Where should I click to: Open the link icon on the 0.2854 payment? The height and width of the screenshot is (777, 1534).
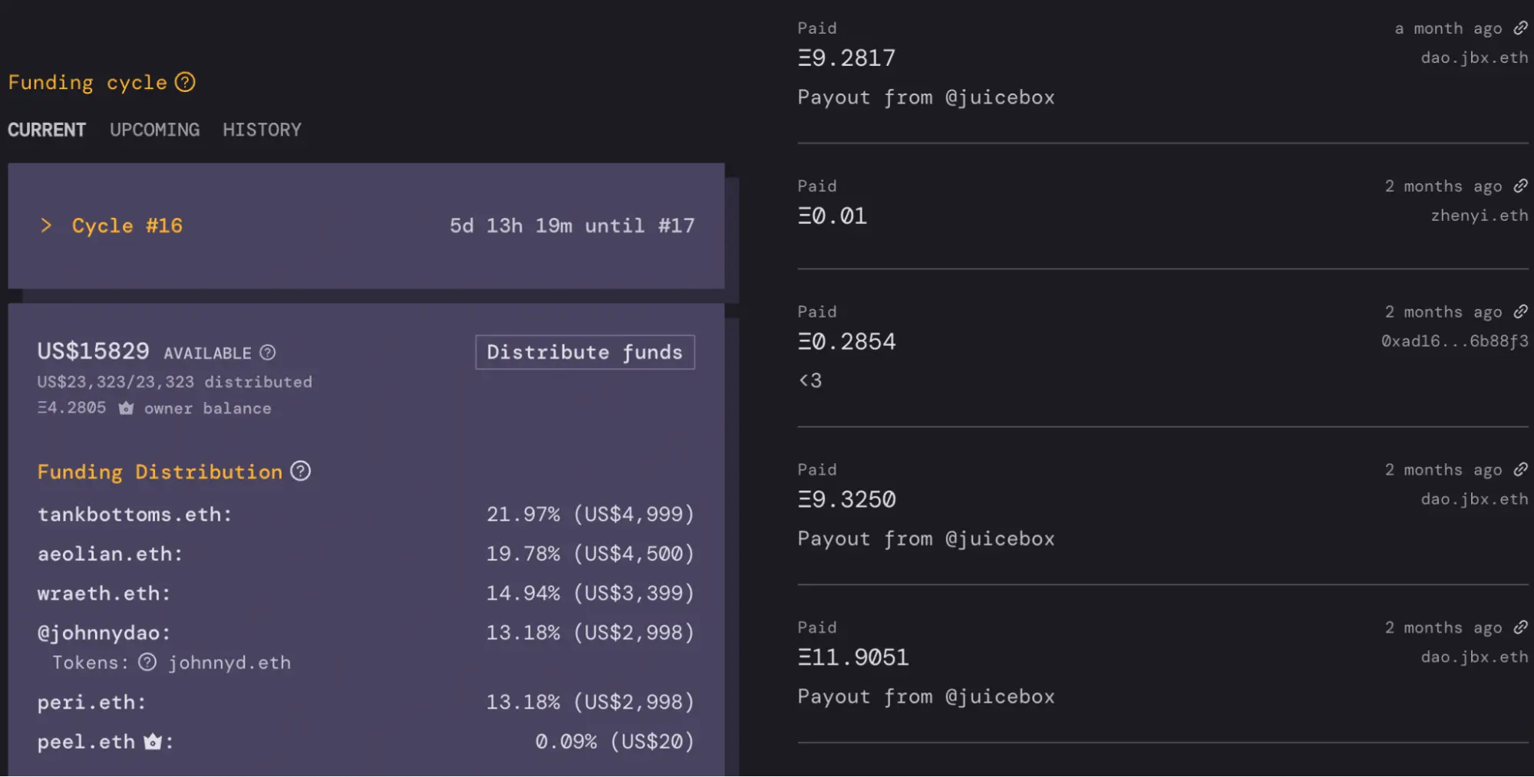pyautogui.click(x=1520, y=312)
